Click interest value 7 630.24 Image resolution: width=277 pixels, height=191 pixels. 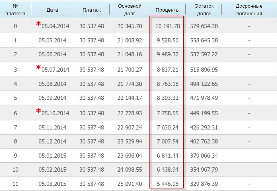coord(168,128)
